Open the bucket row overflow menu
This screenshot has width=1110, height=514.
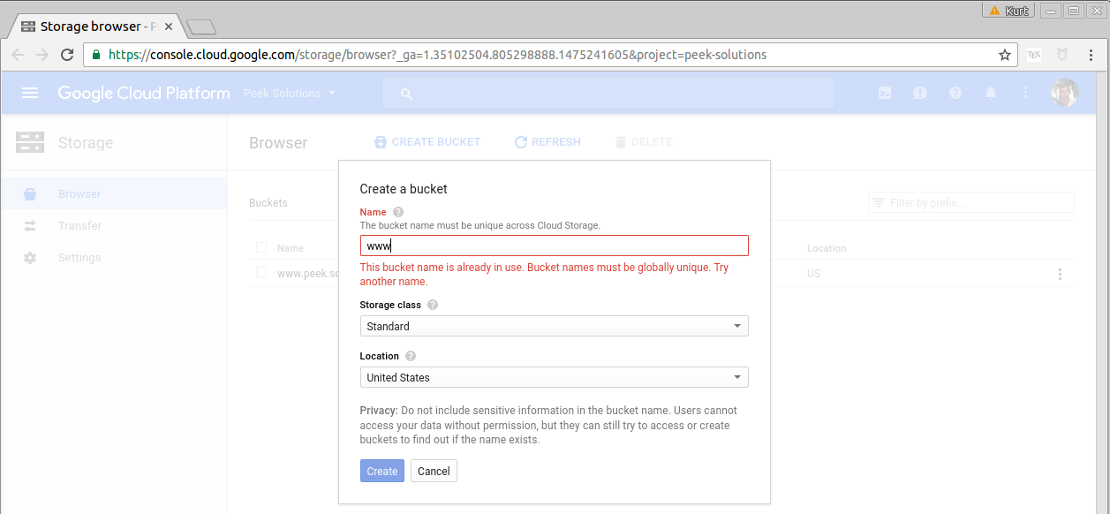click(x=1060, y=274)
